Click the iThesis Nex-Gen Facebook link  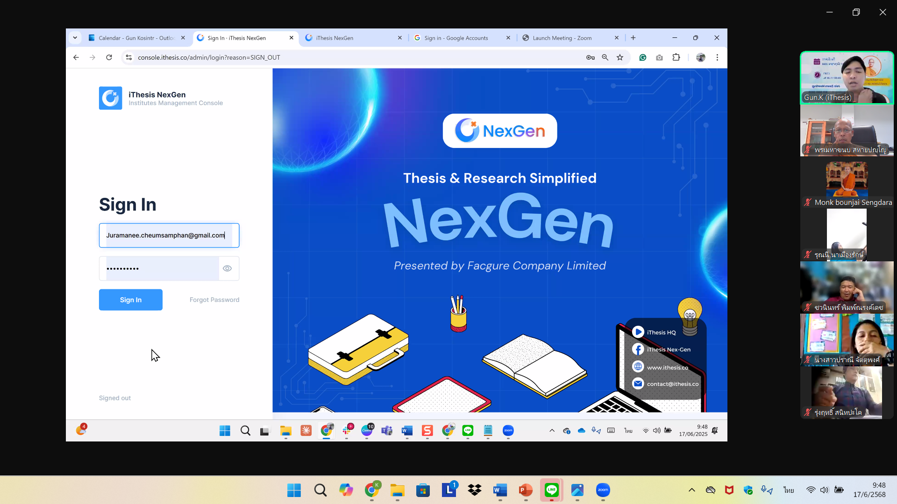662,350
